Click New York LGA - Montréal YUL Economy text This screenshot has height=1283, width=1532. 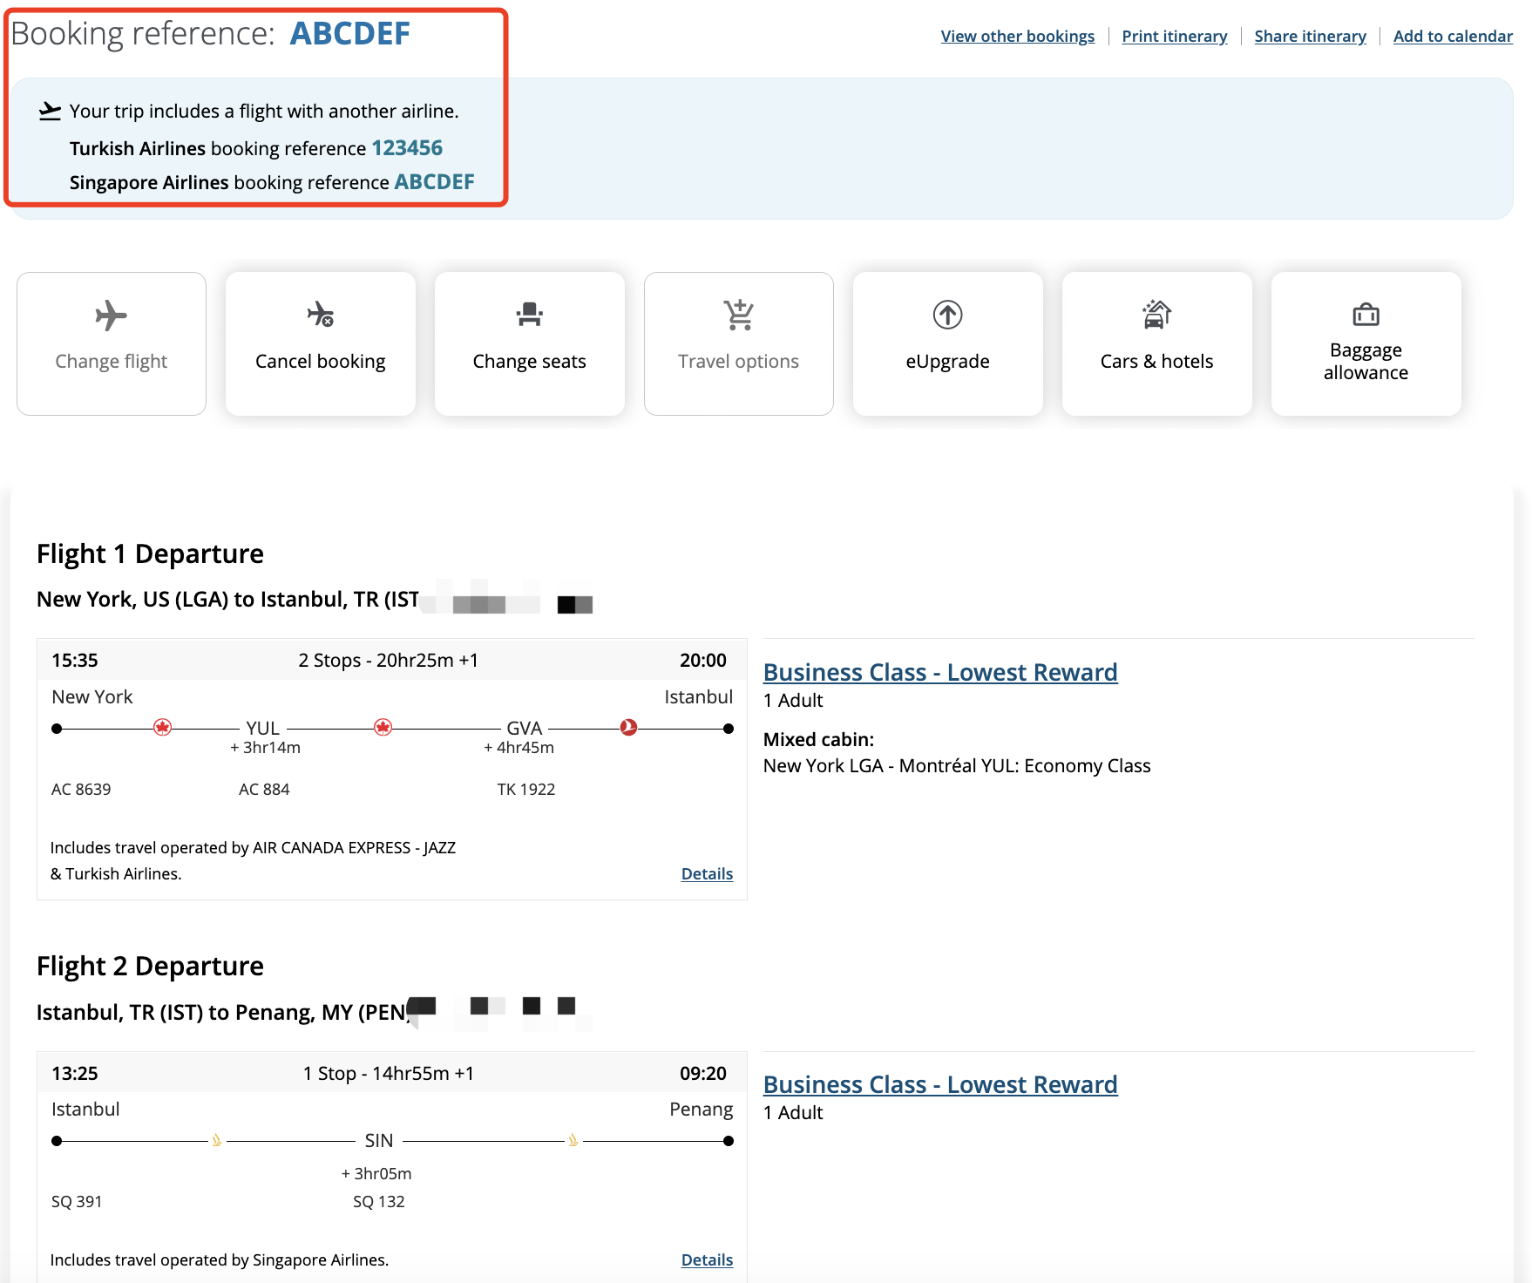pos(957,765)
